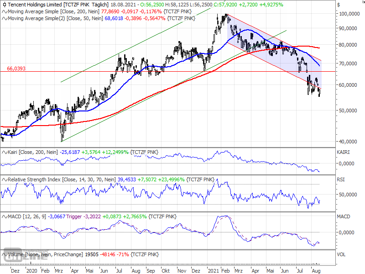Select the MACD [12, 26, 9] legend label
This screenshot has height=274, width=365.
tap(27, 216)
